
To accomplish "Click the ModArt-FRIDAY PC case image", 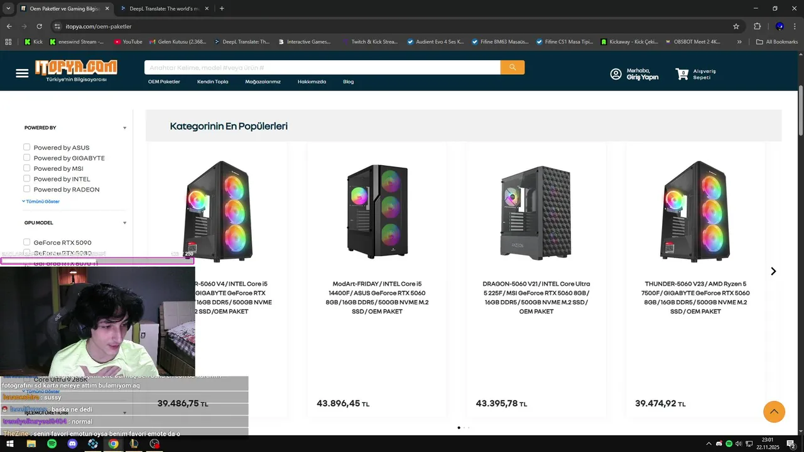I will (377, 212).
